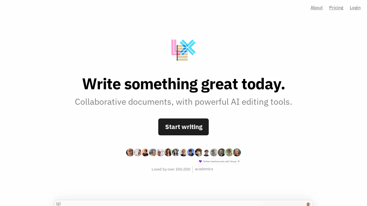
Task: Open the Pricing page
Action: 336,8
